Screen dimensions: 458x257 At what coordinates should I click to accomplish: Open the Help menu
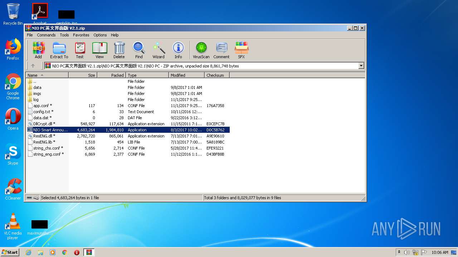coord(114,35)
